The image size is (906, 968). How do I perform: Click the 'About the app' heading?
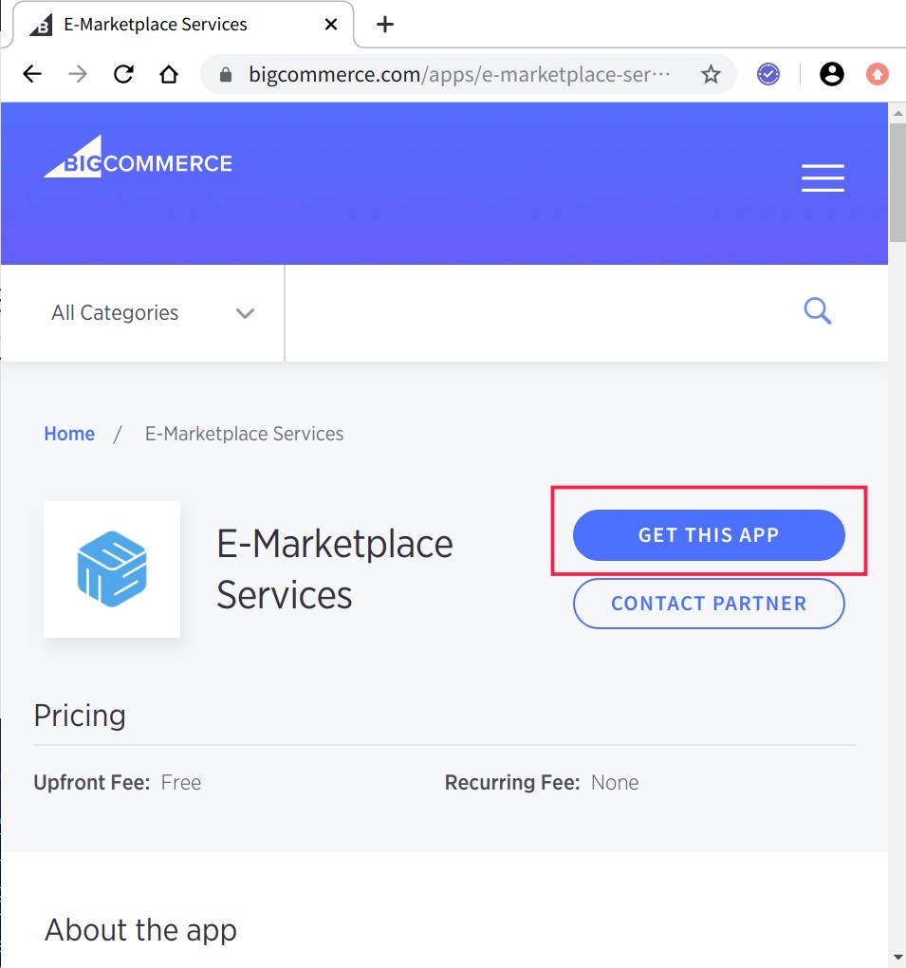140,930
